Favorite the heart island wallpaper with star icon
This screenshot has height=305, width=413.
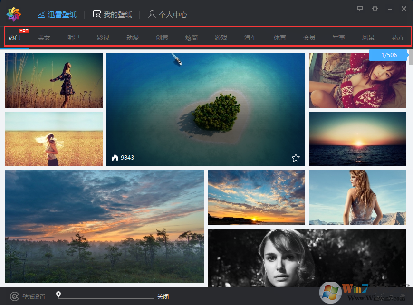[296, 158]
